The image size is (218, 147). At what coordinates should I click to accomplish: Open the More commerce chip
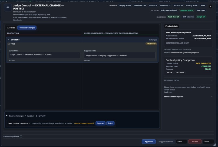click(203, 6)
